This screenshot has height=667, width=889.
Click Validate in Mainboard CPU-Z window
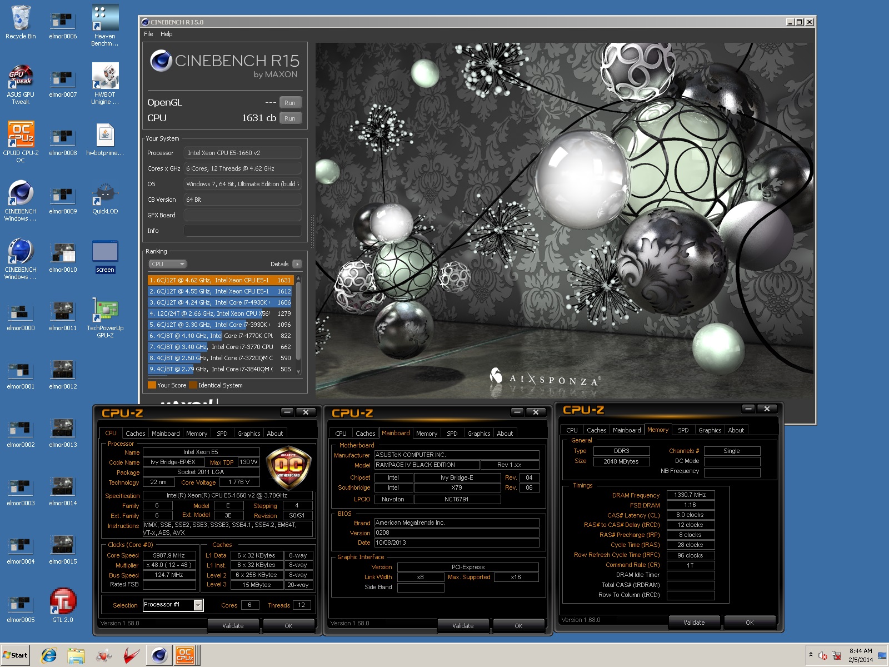tap(463, 626)
